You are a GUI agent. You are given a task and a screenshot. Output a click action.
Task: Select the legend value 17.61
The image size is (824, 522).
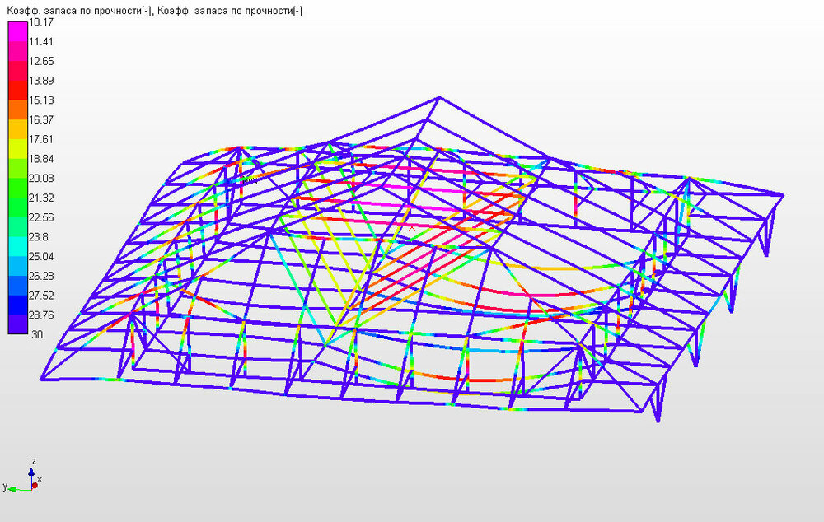pos(41,139)
